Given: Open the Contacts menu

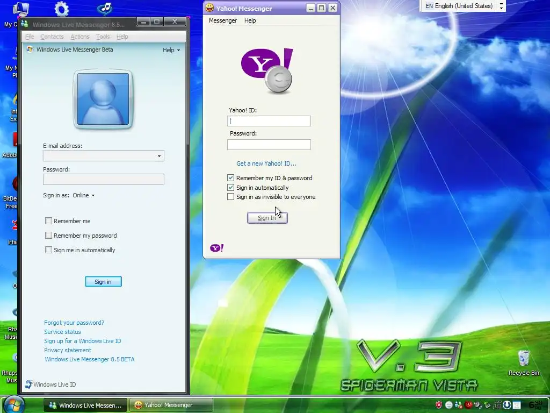Looking at the screenshot, I should pos(52,37).
